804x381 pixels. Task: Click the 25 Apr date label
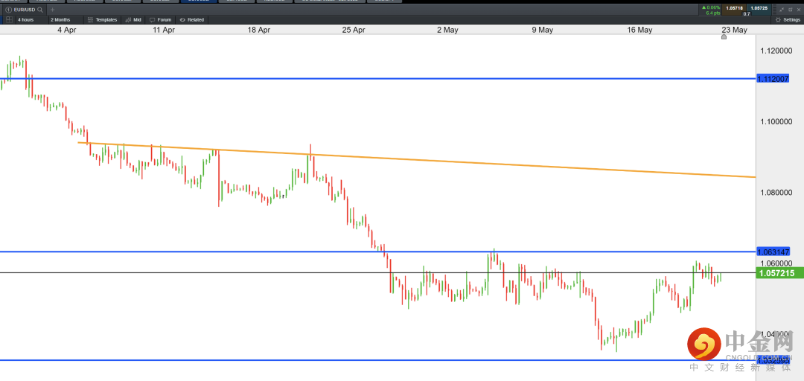pyautogui.click(x=354, y=31)
